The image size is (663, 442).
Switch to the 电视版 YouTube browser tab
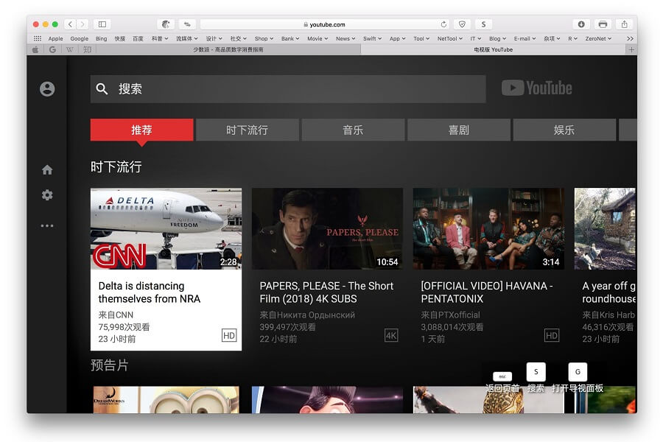tap(493, 49)
